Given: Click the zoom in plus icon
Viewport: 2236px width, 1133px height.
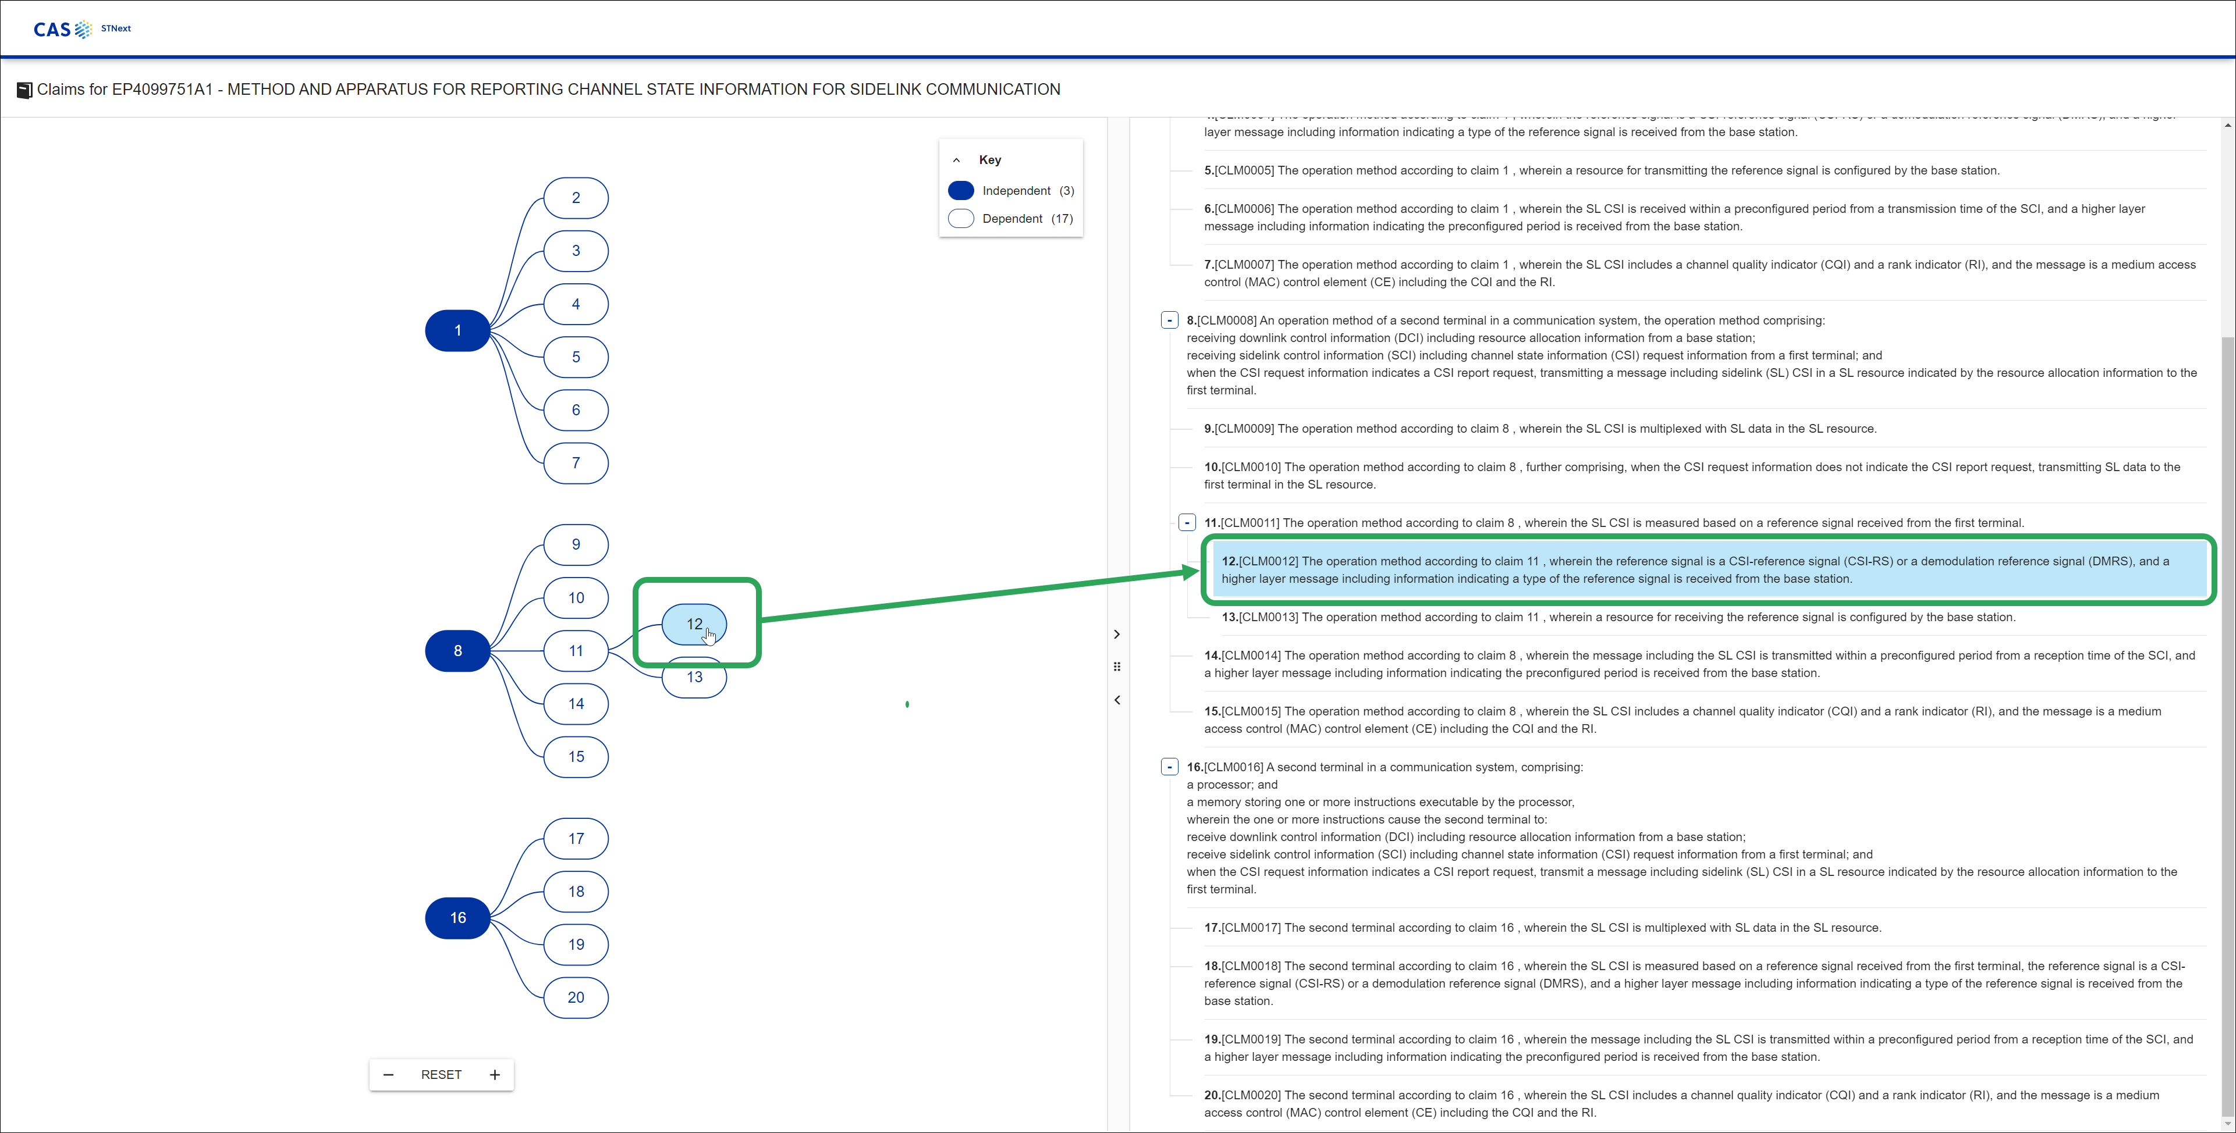Looking at the screenshot, I should (495, 1075).
